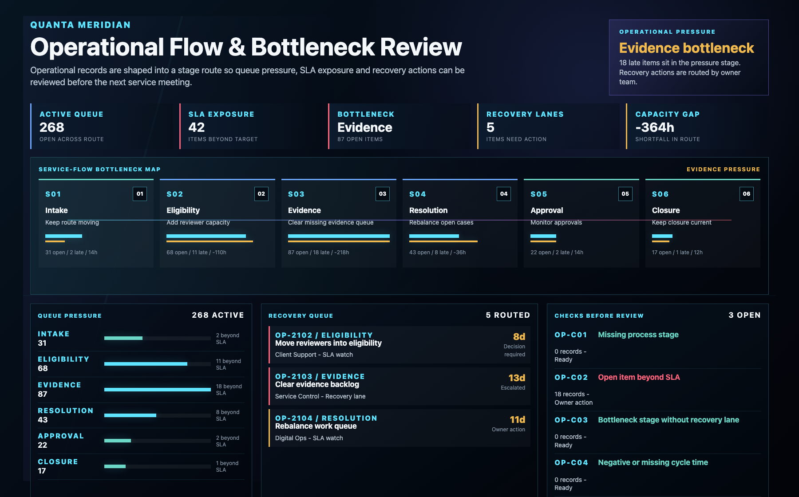799x497 pixels.
Task: Click the 5 ROUTED counter
Action: pos(508,315)
